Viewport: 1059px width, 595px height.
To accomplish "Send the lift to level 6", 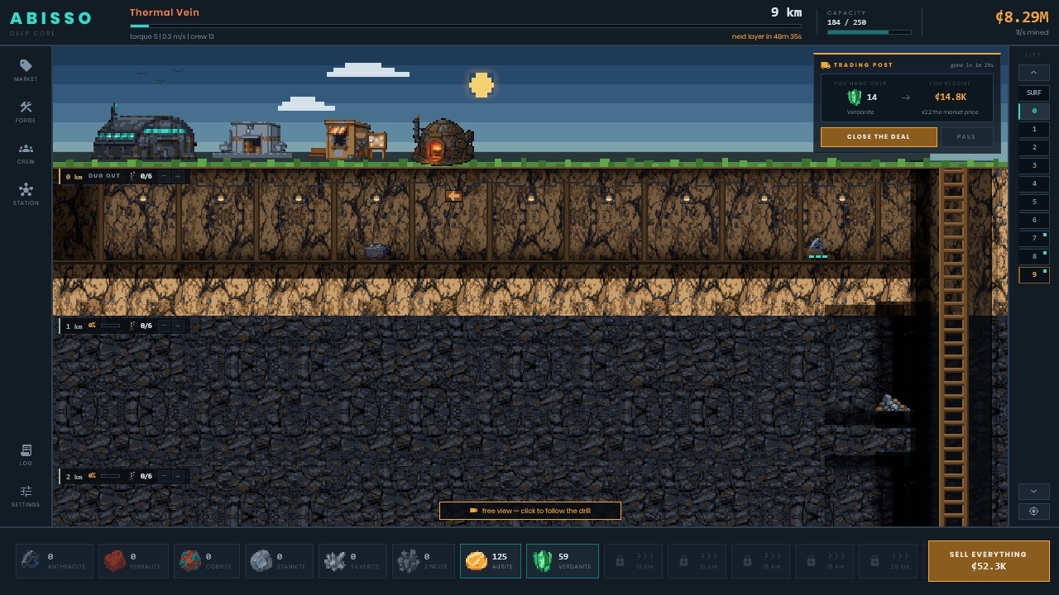I will (1033, 220).
